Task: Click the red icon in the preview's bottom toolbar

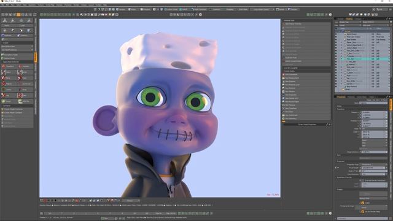Action: coord(45,201)
